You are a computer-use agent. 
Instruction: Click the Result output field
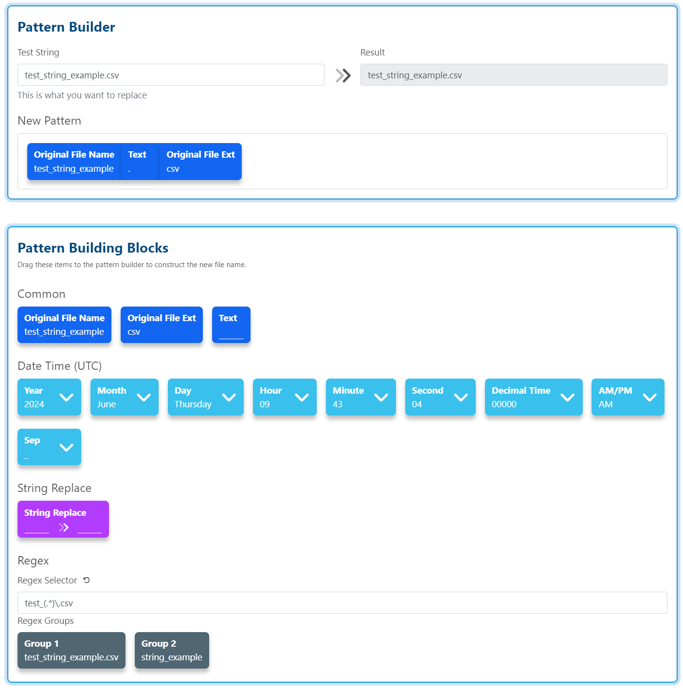(x=513, y=75)
